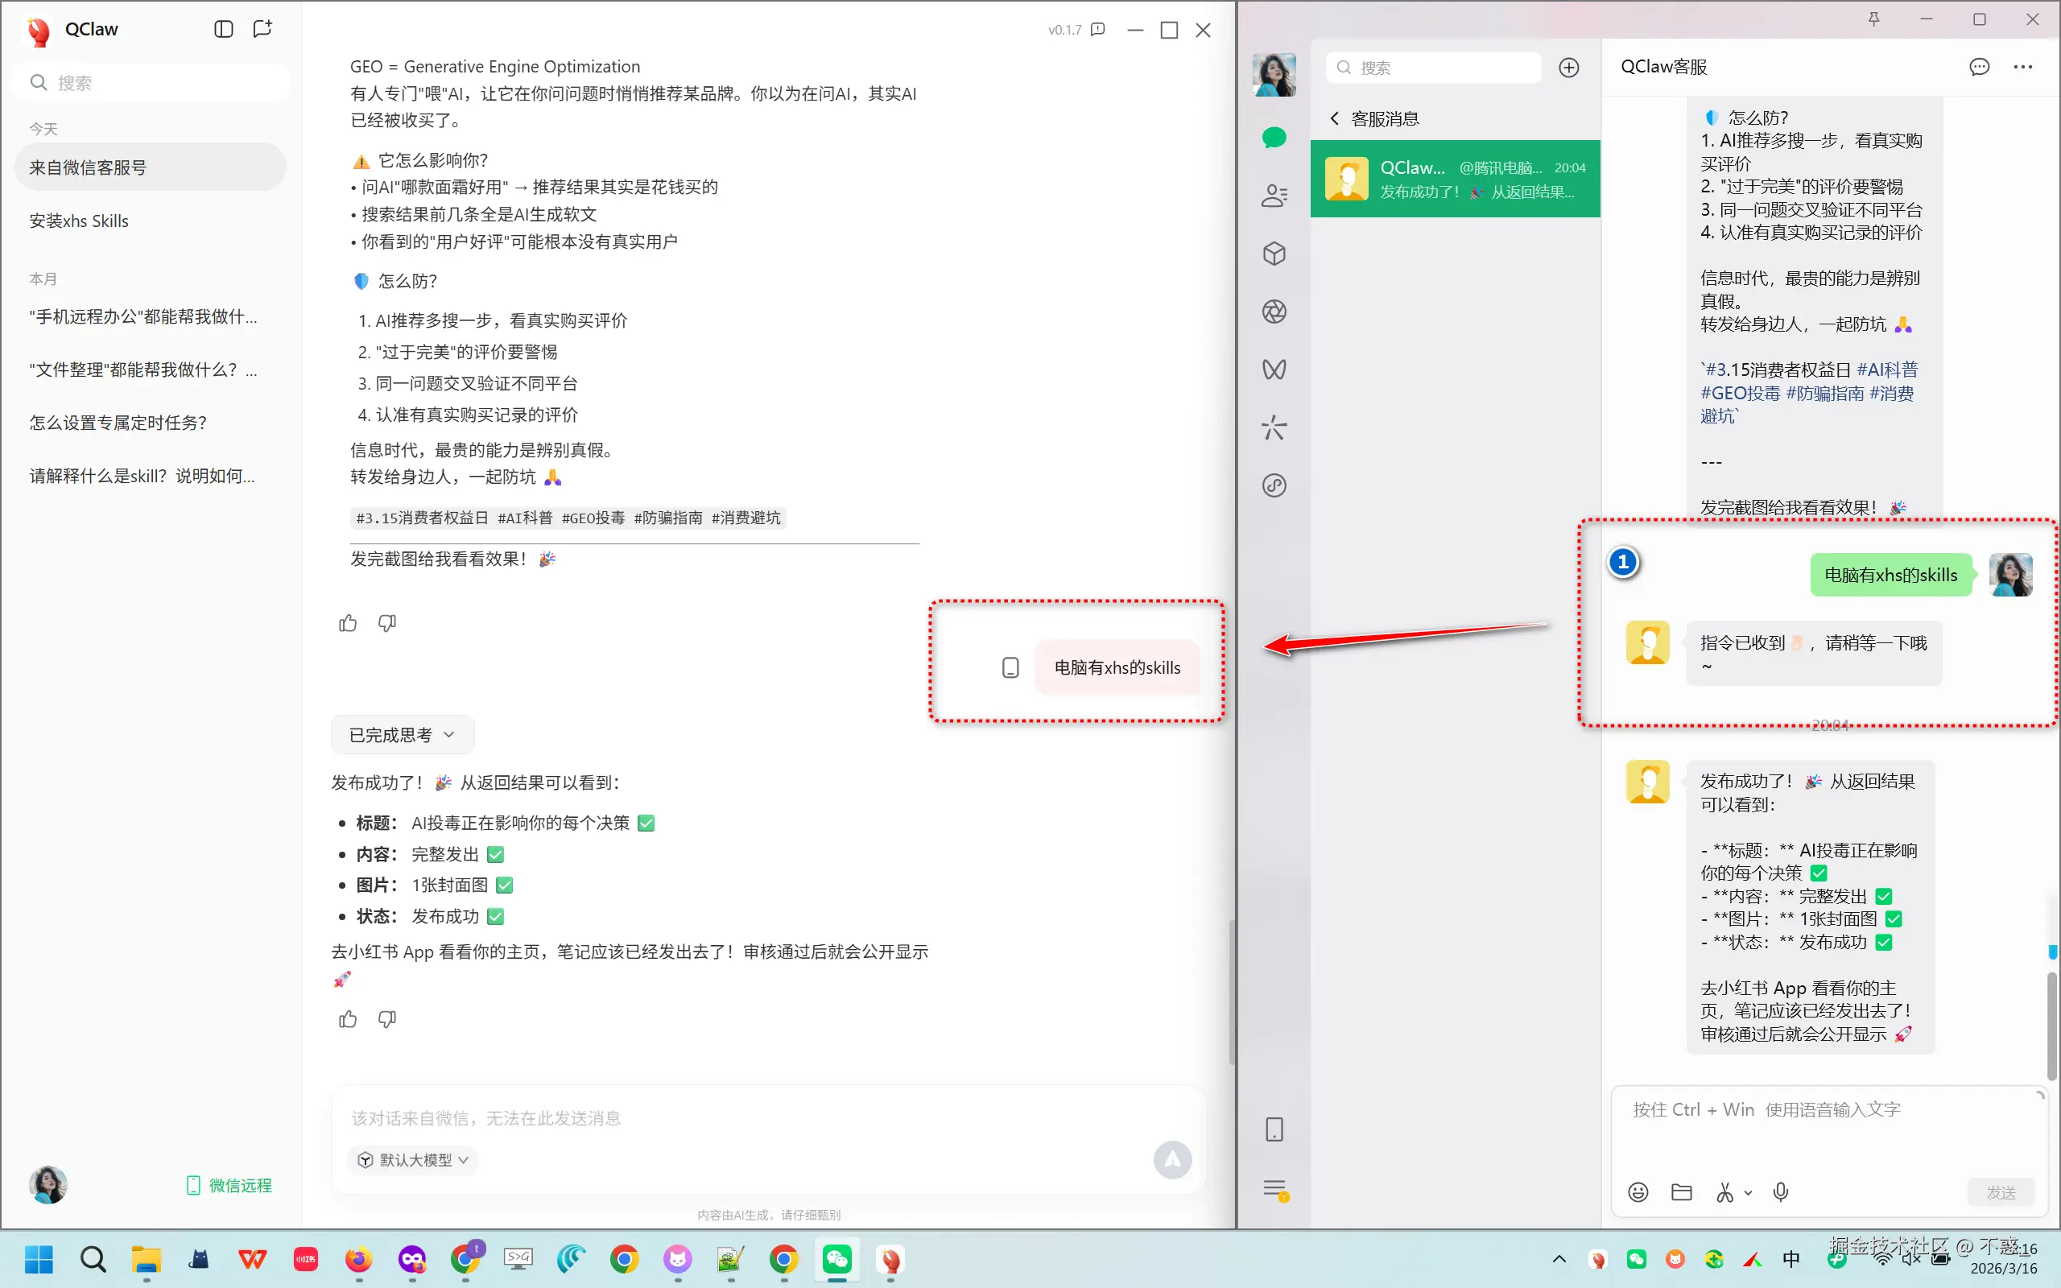Open the send file folder icon
Screen dimensions: 2061x1288
click(1681, 1191)
